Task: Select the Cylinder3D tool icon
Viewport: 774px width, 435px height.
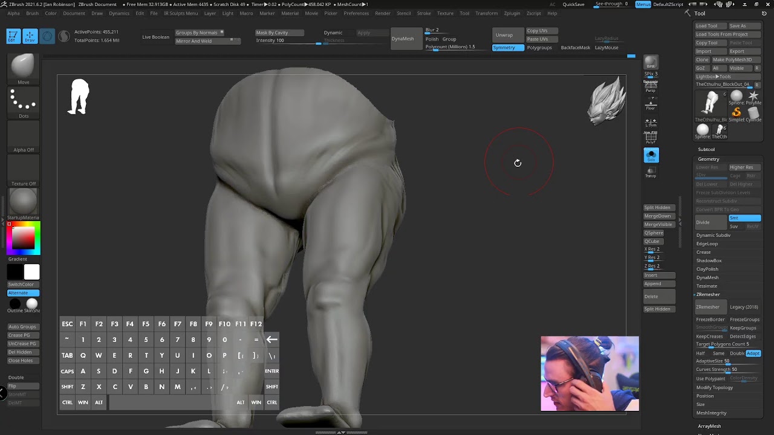Action: [753, 112]
